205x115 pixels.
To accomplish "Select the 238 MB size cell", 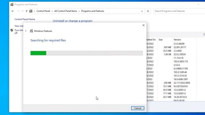I will click(x=167, y=83).
